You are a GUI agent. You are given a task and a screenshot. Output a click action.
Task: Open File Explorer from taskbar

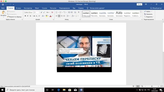(x=64, y=90)
